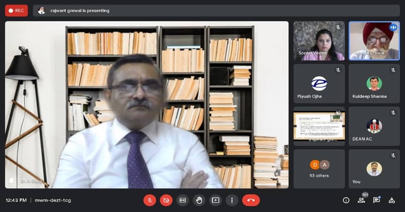Open the three-dot more options menu
The image size is (405, 212).
point(231,200)
